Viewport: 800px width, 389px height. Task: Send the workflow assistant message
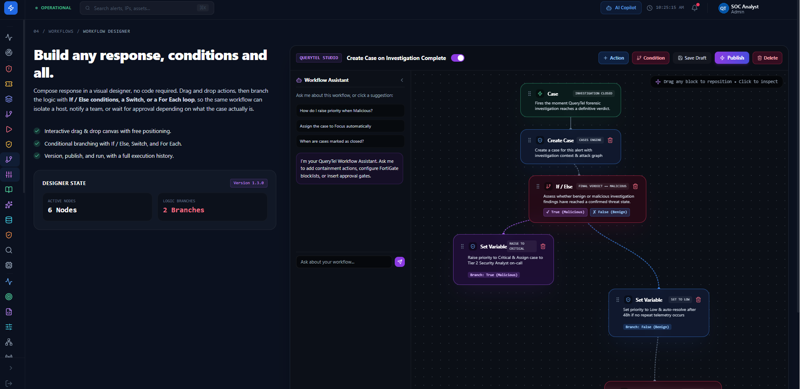(x=400, y=262)
